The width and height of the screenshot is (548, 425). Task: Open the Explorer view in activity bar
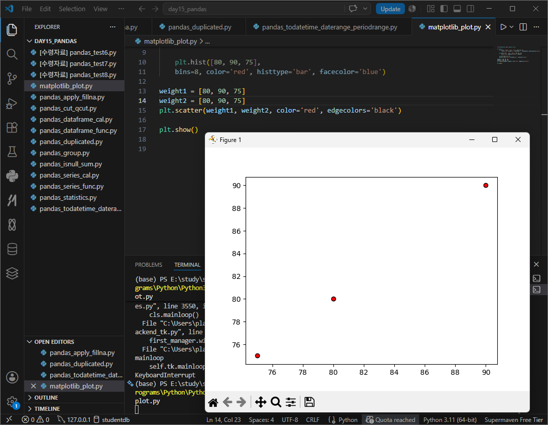12,30
